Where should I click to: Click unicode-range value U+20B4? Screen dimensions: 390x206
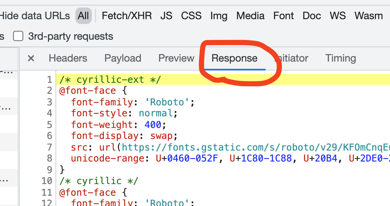(x=320, y=158)
